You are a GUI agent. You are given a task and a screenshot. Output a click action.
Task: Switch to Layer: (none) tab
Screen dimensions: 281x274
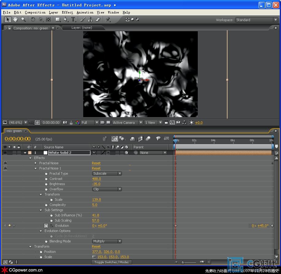(x=82, y=28)
